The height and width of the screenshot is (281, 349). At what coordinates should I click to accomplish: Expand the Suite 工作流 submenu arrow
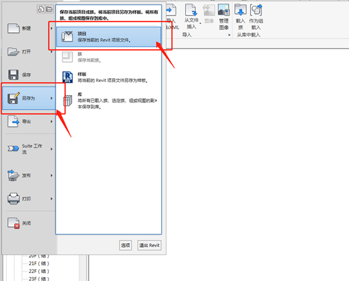(52, 149)
